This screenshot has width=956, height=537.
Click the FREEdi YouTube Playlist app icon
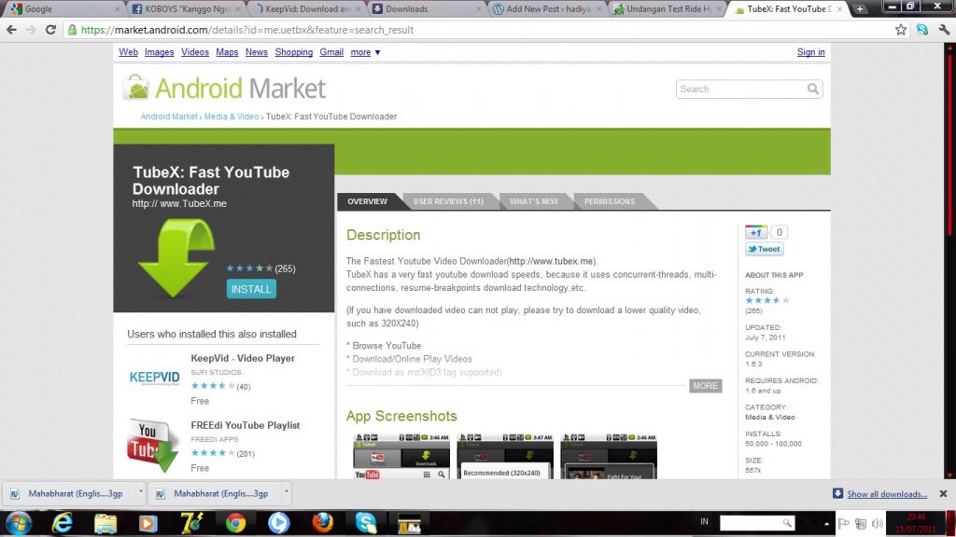pyautogui.click(x=154, y=445)
